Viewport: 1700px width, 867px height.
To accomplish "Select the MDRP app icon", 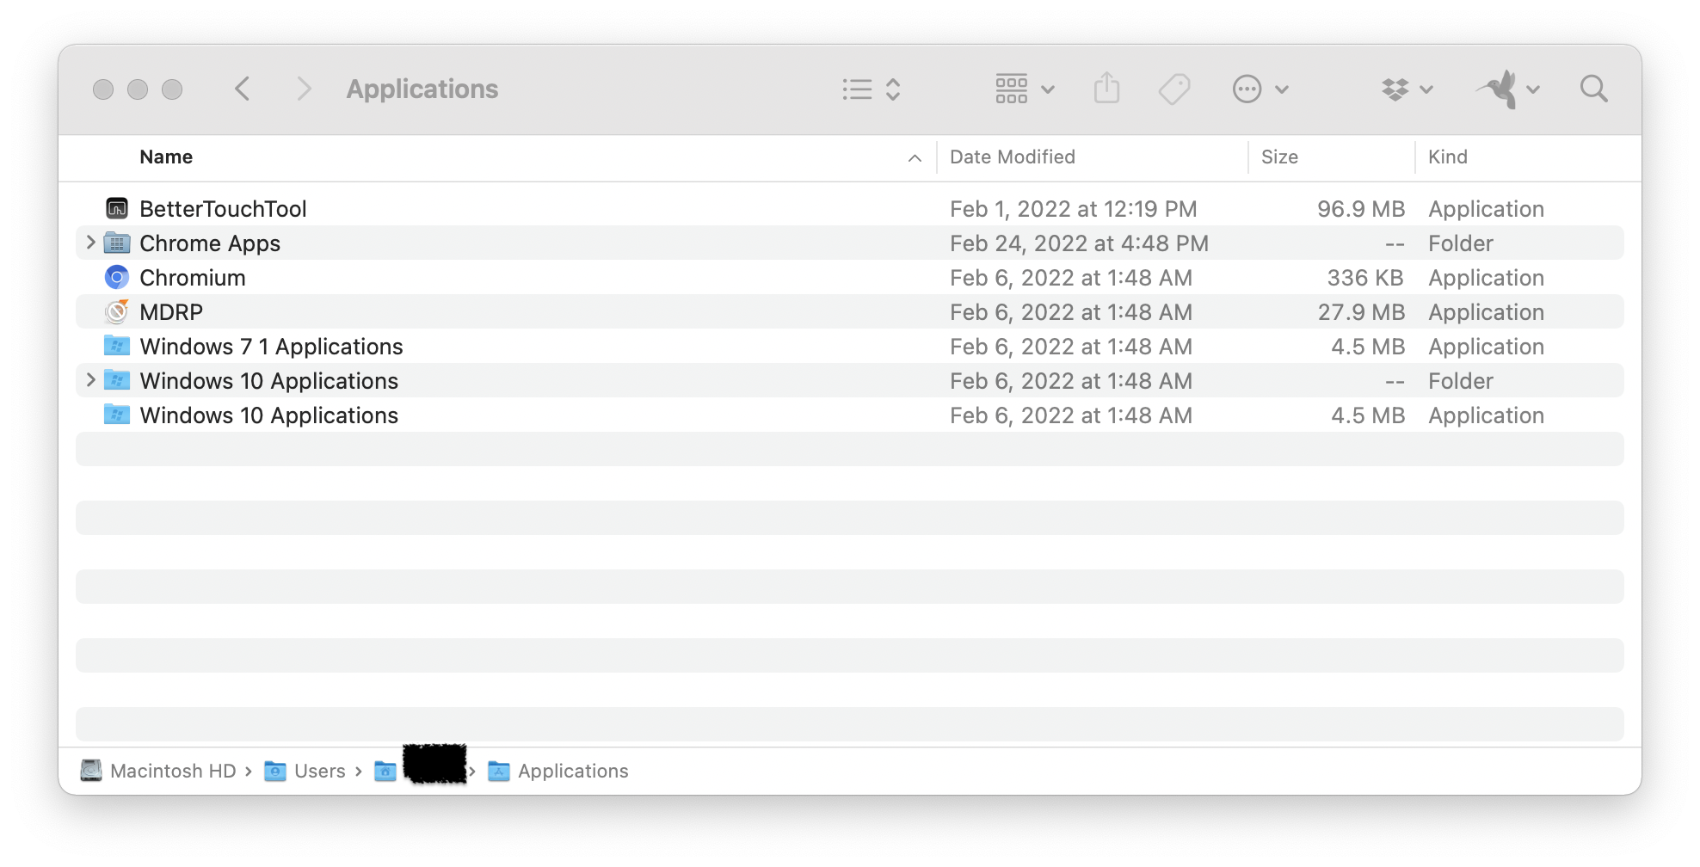I will tap(117, 311).
